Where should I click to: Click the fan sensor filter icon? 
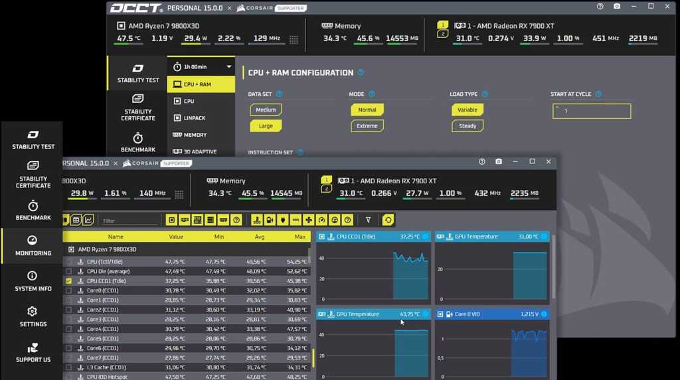point(309,220)
